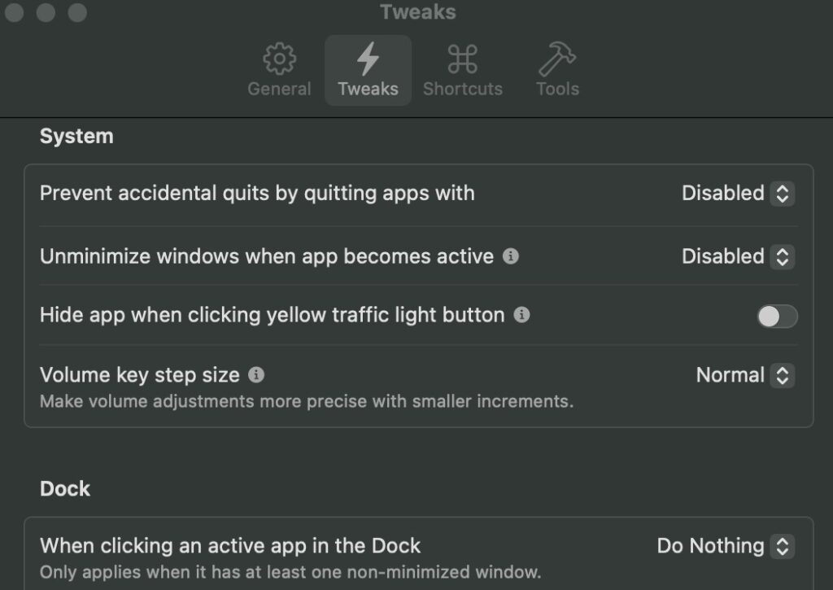
Task: Open Do Nothing dropdown for Dock clicks
Action: (725, 546)
